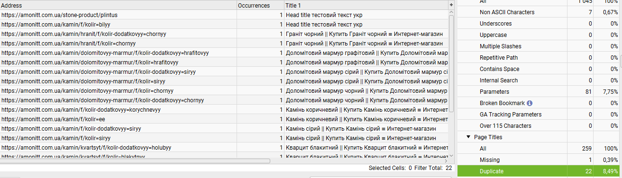622x178 pixels.
Task: Click the stone-product/plintus URL row
Action: 224,15
